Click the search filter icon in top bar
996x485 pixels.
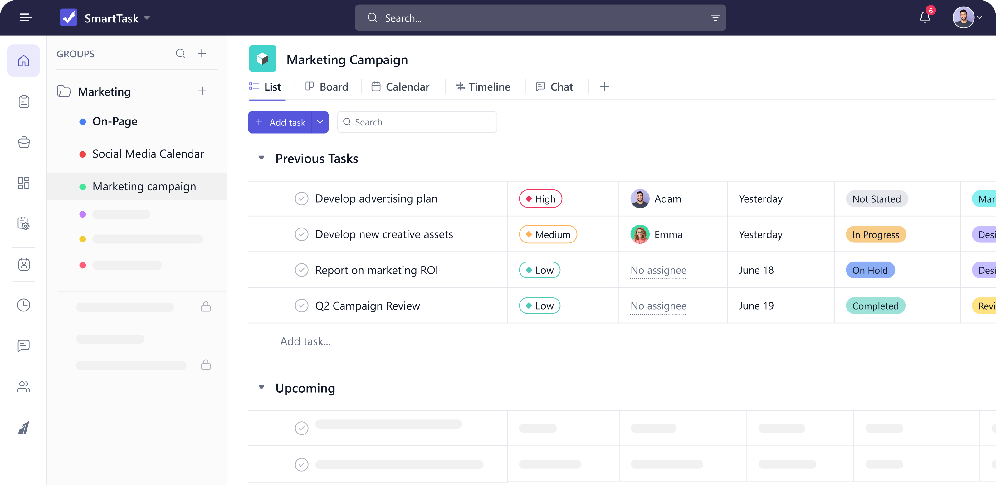[x=715, y=18]
